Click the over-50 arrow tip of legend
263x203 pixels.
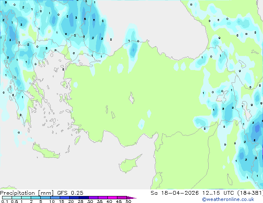(x=131, y=198)
